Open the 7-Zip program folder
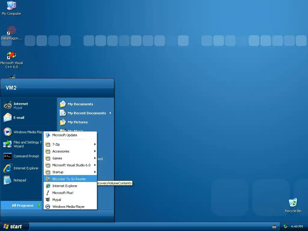 (x=70, y=144)
